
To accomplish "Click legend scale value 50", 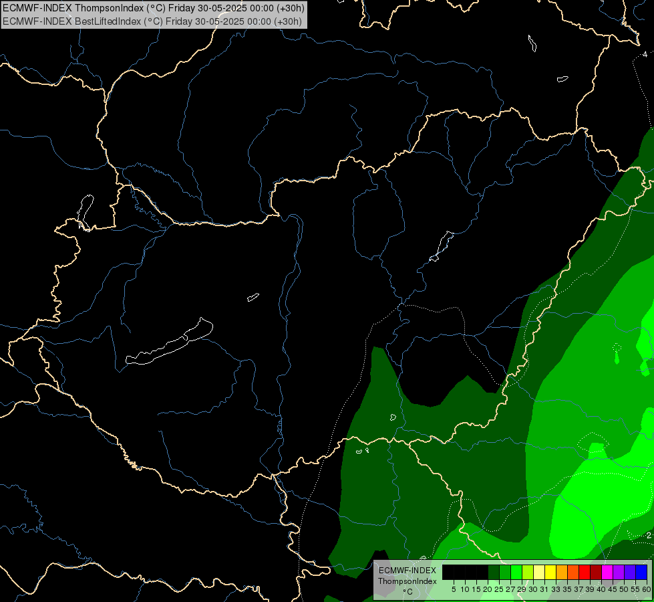I will [x=623, y=589].
